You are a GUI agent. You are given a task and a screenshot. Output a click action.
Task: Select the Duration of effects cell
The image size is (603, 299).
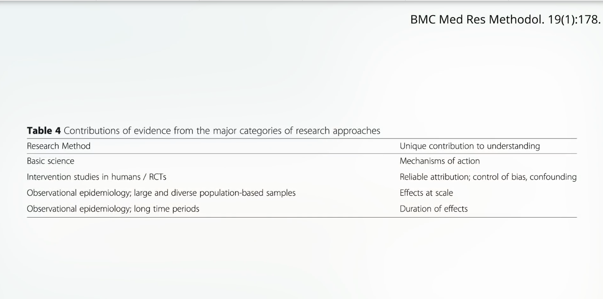434,208
